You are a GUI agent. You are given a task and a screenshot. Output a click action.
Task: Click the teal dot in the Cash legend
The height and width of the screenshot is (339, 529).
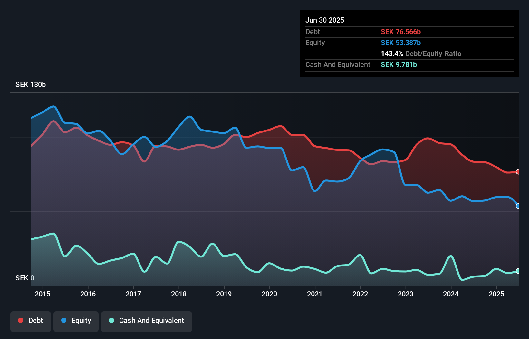(111, 320)
